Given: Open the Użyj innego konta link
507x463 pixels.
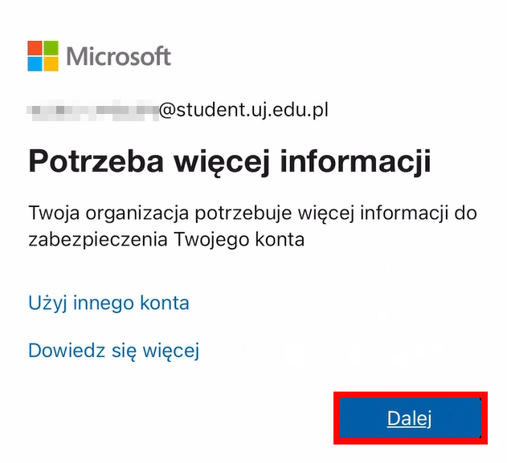Looking at the screenshot, I should [108, 303].
